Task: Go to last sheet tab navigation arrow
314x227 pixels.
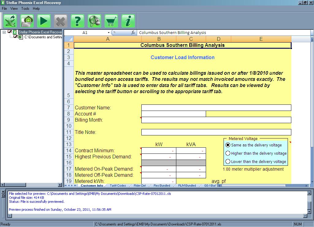Action: pos(75,185)
